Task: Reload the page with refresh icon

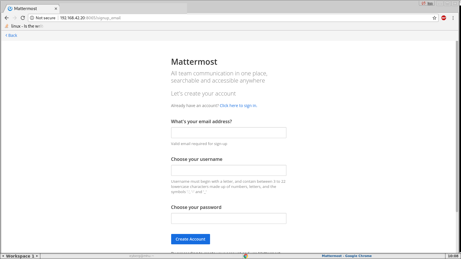Action: click(23, 18)
